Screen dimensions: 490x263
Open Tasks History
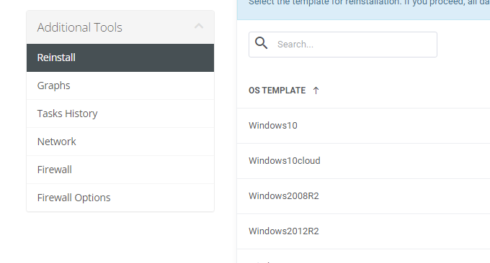[x=120, y=114]
